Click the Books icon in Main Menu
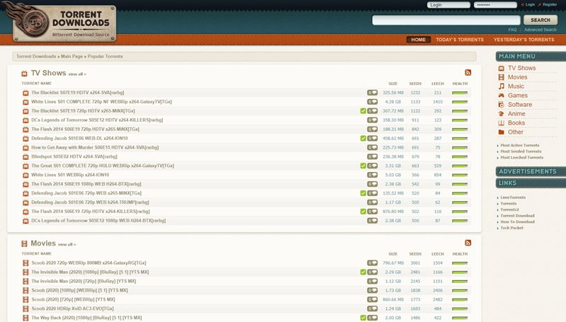The height and width of the screenshot is (322, 566). pyautogui.click(x=501, y=123)
